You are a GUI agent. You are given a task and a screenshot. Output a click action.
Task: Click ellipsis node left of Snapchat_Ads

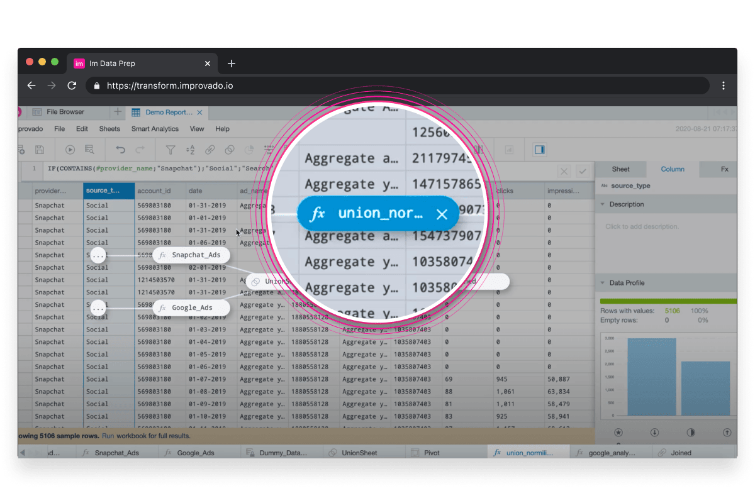98,255
